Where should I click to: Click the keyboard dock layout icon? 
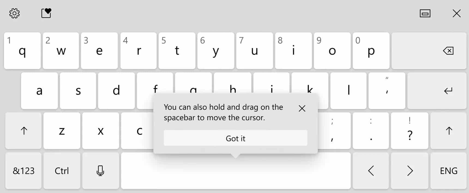pyautogui.click(x=425, y=13)
